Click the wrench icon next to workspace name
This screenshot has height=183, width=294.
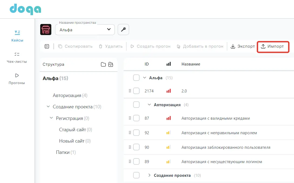pos(123,29)
